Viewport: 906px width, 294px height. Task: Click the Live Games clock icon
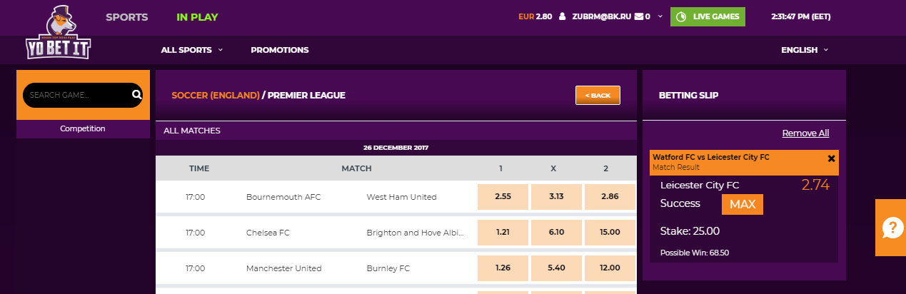pos(681,16)
